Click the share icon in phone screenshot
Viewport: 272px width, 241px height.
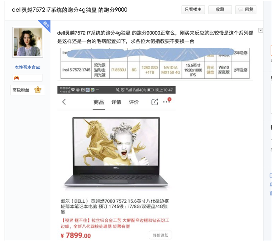tap(155, 102)
